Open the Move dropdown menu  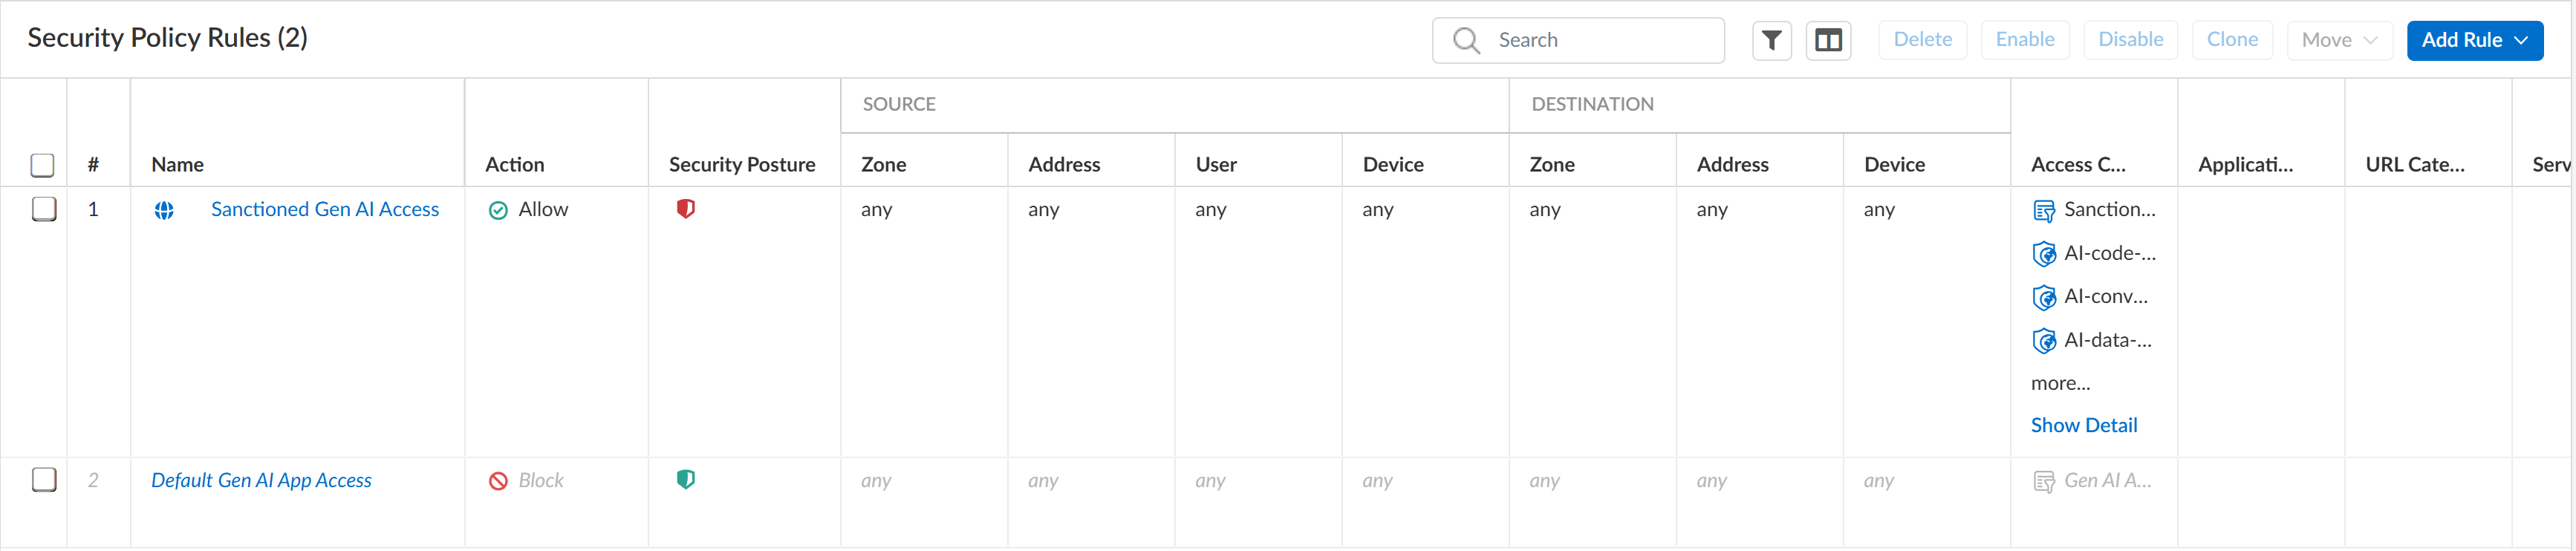(x=2338, y=40)
